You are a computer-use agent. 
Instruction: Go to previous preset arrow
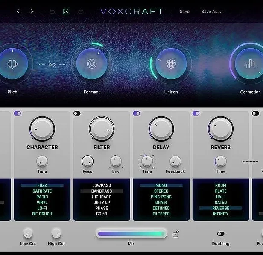click(18, 12)
